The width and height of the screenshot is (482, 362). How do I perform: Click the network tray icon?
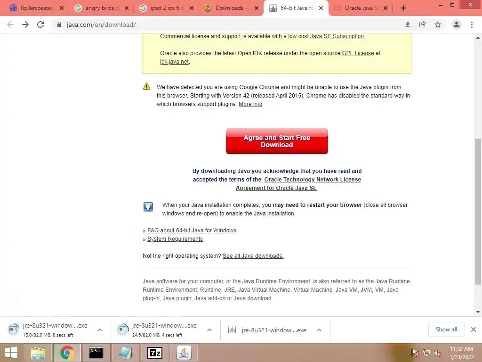tap(426, 353)
